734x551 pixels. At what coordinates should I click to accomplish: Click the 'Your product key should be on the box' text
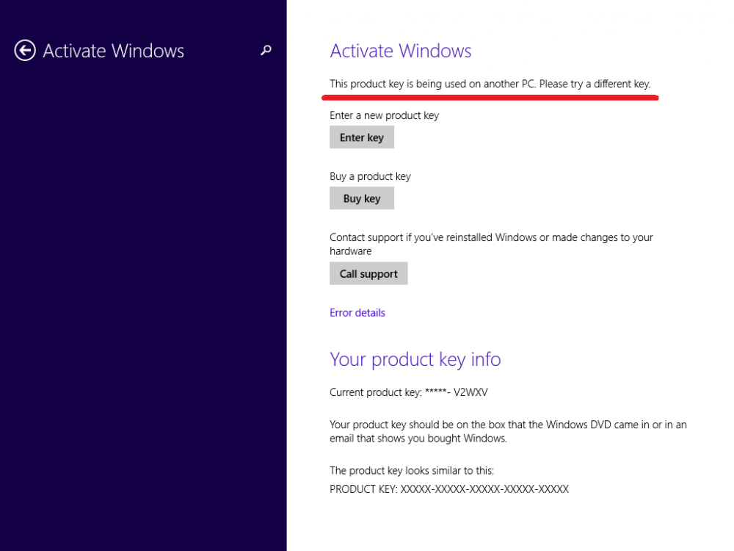pyautogui.click(x=508, y=431)
